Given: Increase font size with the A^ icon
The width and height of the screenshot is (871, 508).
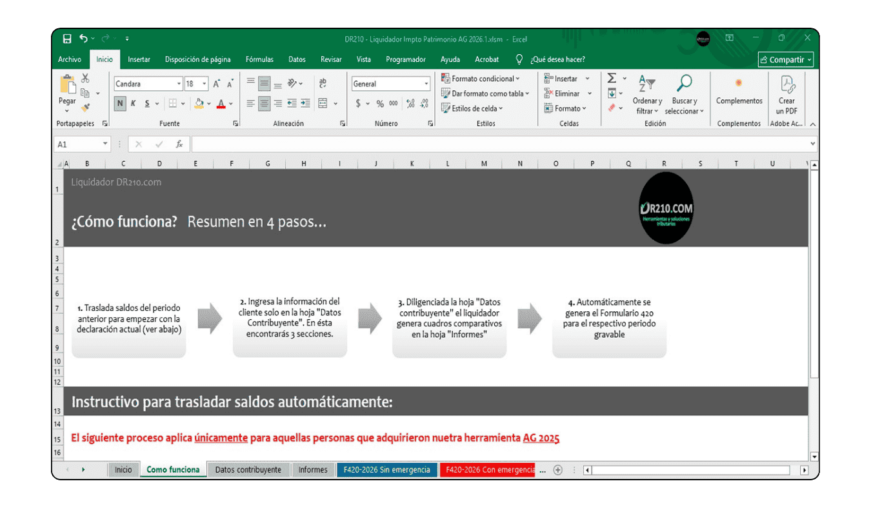Looking at the screenshot, I should [215, 83].
